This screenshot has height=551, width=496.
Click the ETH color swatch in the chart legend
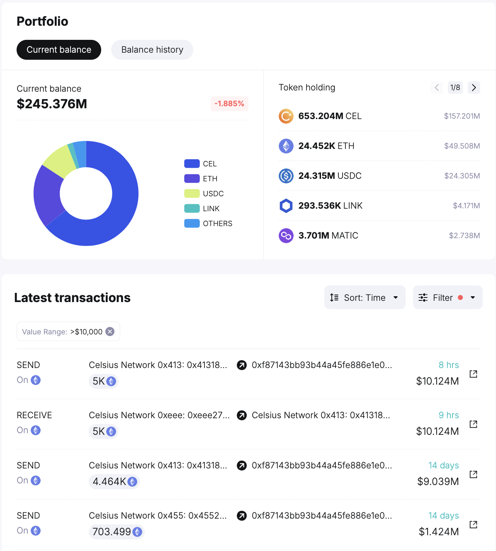click(x=191, y=178)
